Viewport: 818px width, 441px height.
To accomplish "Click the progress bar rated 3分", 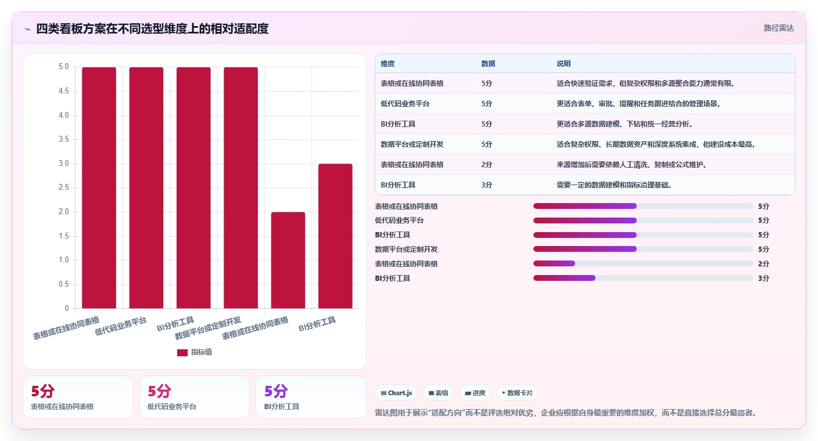I will 643,279.
